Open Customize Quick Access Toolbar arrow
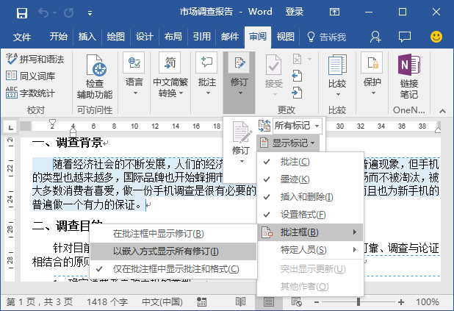Image resolution: width=454 pixels, height=311 pixels. tap(90, 12)
